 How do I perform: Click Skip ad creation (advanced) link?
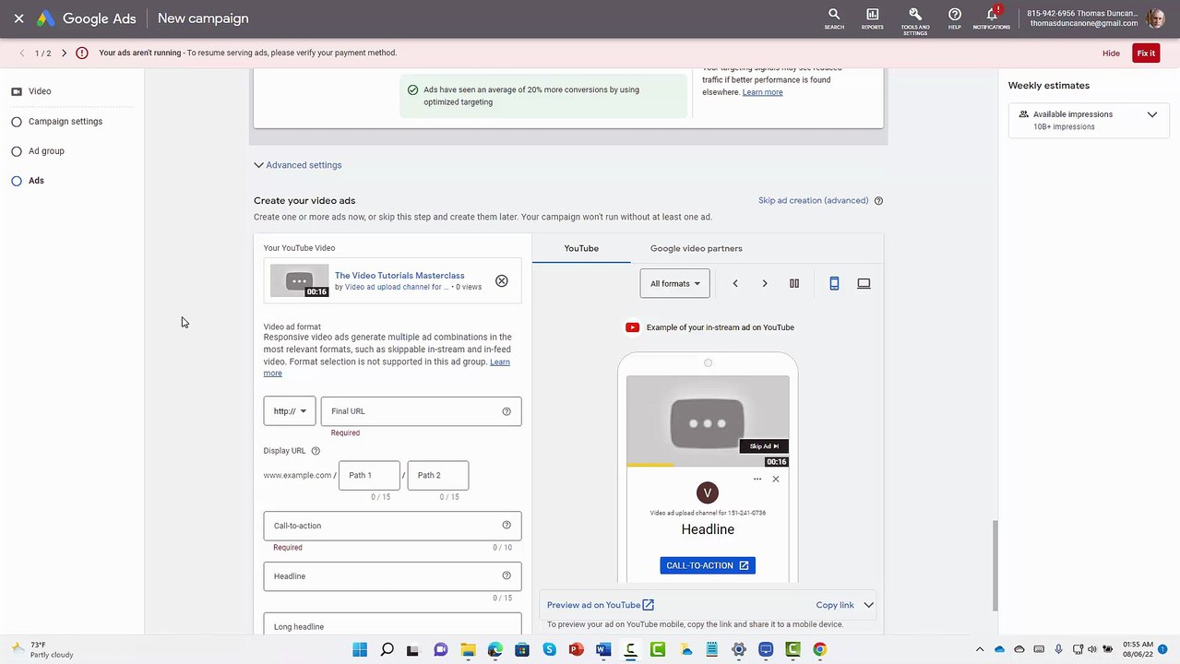(x=813, y=200)
